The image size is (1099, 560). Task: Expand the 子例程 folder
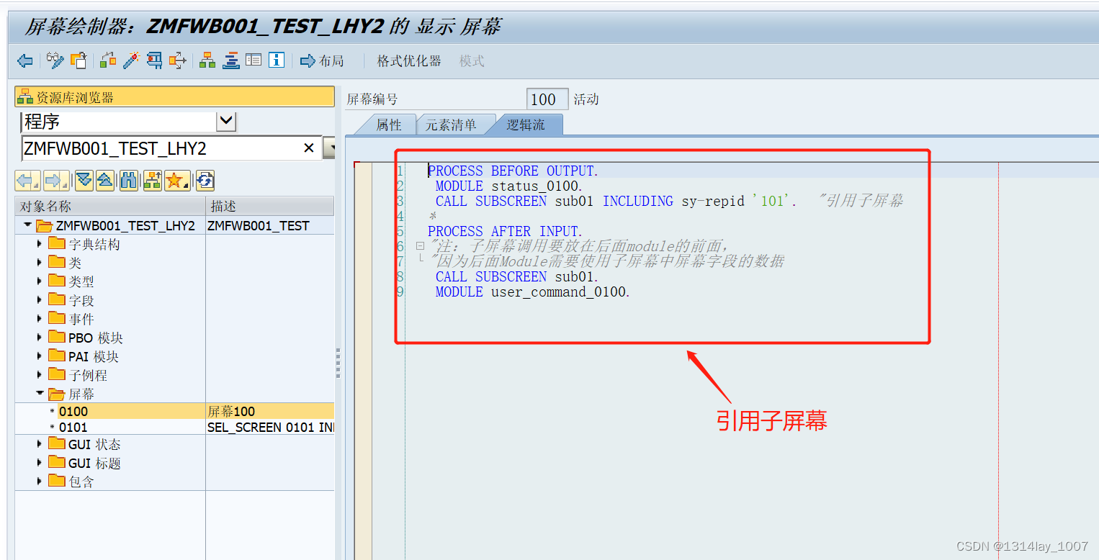[40, 375]
